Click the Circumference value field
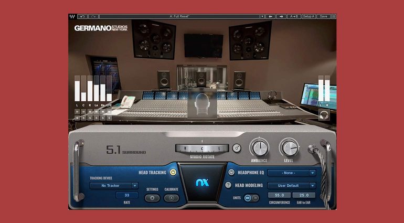 [279, 195]
